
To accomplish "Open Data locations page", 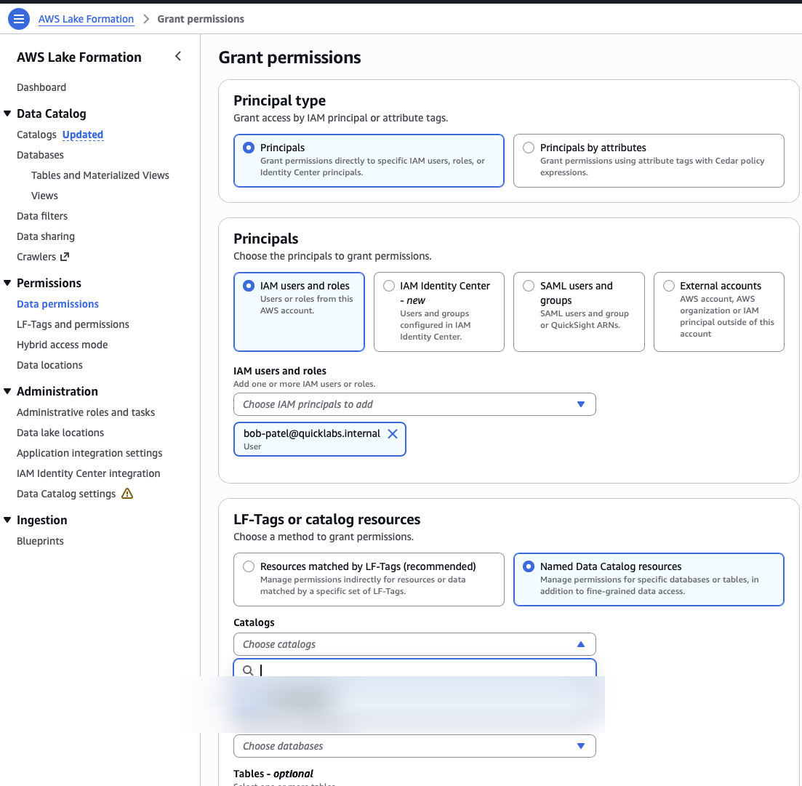I will point(49,366).
